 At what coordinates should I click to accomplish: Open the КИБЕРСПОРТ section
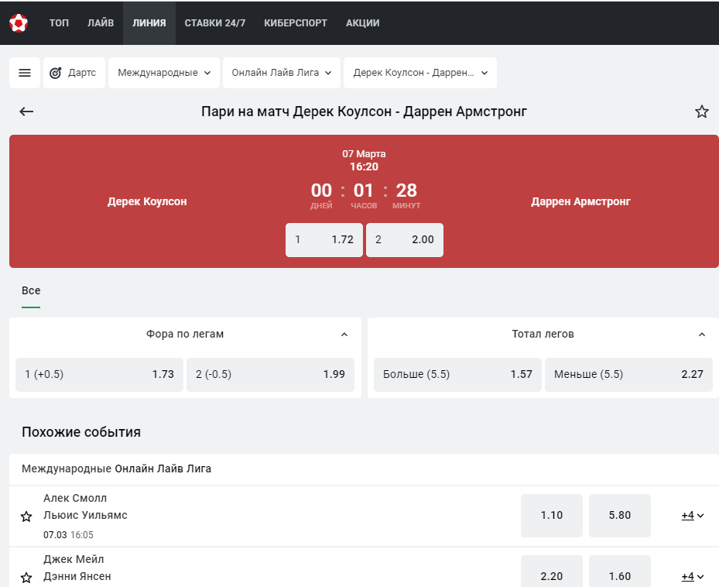296,22
